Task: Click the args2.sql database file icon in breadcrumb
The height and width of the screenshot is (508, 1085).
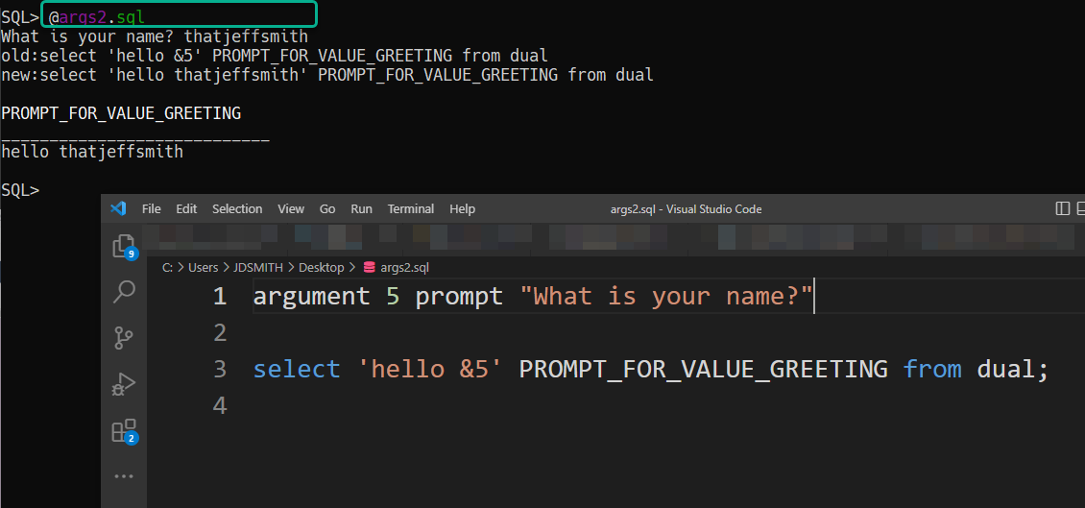Action: [x=369, y=267]
